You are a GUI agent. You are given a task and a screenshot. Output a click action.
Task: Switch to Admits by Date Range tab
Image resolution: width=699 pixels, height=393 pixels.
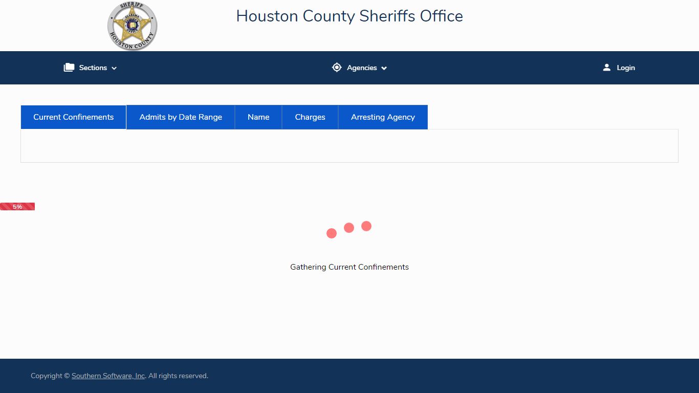coord(181,117)
